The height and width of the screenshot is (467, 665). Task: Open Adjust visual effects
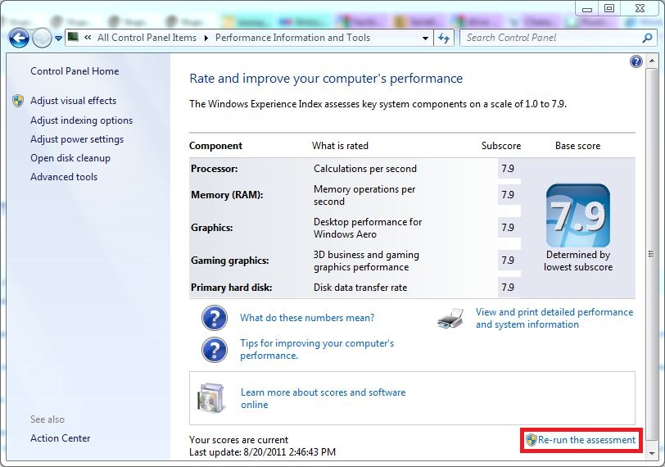tap(74, 101)
